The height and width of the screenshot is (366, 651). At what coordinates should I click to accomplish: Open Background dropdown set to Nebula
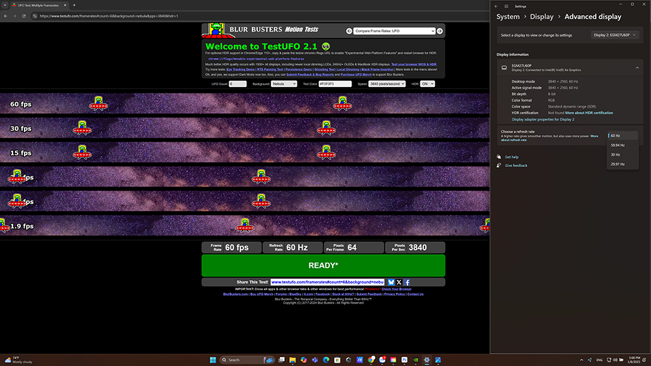coord(284,84)
